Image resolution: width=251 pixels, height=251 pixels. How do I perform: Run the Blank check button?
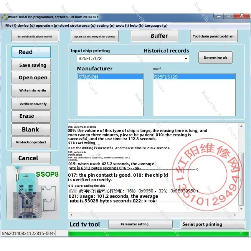click(x=31, y=129)
